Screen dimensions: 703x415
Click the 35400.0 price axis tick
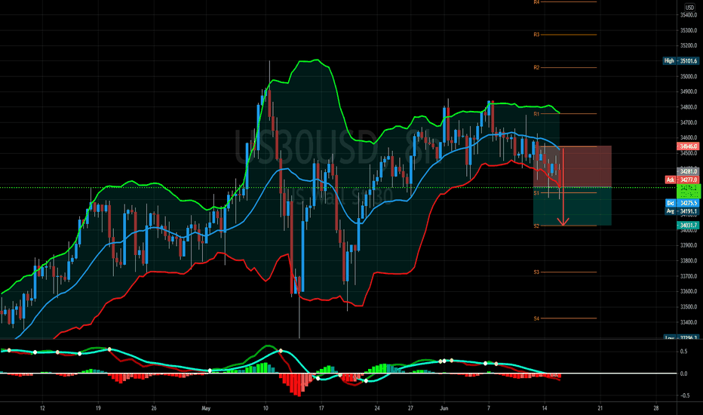click(689, 15)
